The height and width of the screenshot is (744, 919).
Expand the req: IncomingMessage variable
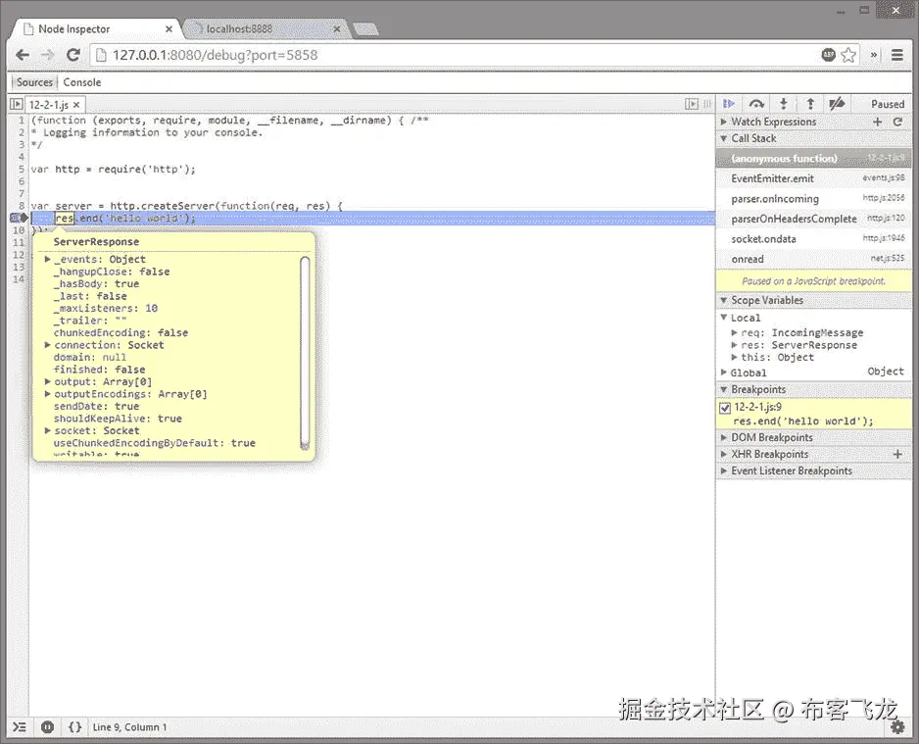(x=734, y=332)
